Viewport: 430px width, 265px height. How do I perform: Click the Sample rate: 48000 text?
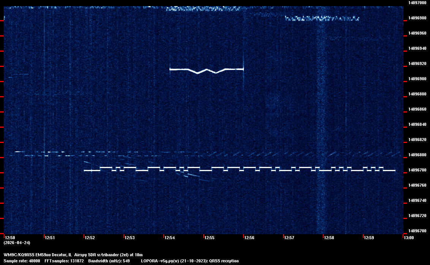point(21,261)
